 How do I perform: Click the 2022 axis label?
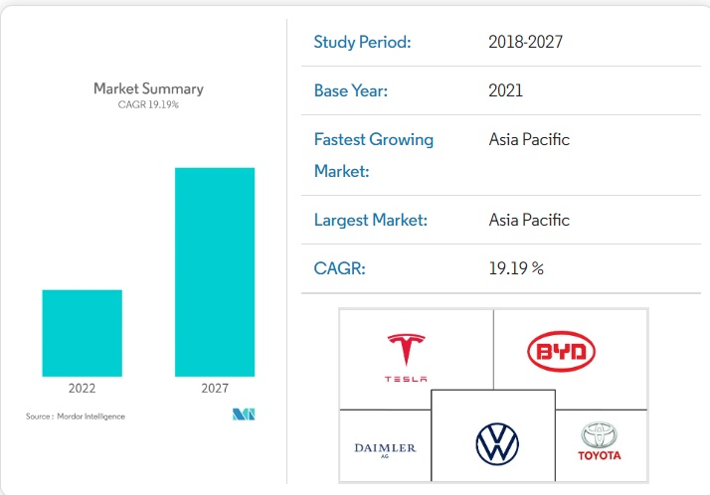[x=82, y=388]
